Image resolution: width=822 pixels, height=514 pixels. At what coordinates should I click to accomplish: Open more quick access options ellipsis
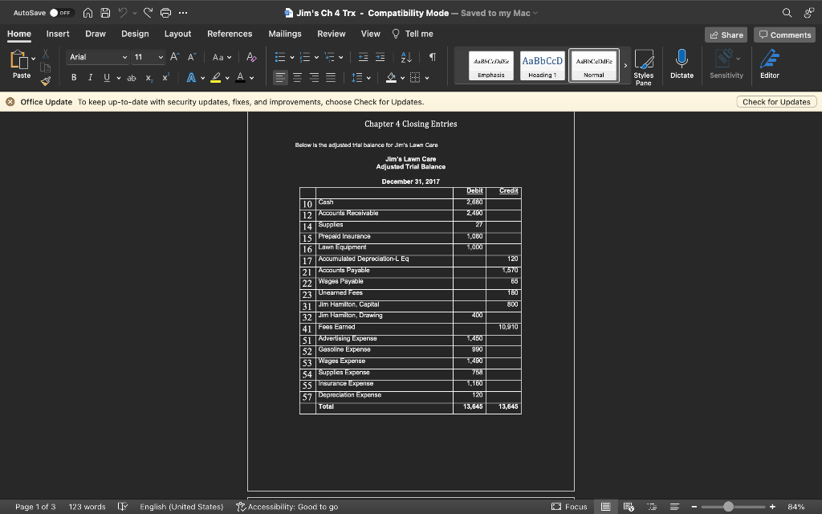[183, 13]
